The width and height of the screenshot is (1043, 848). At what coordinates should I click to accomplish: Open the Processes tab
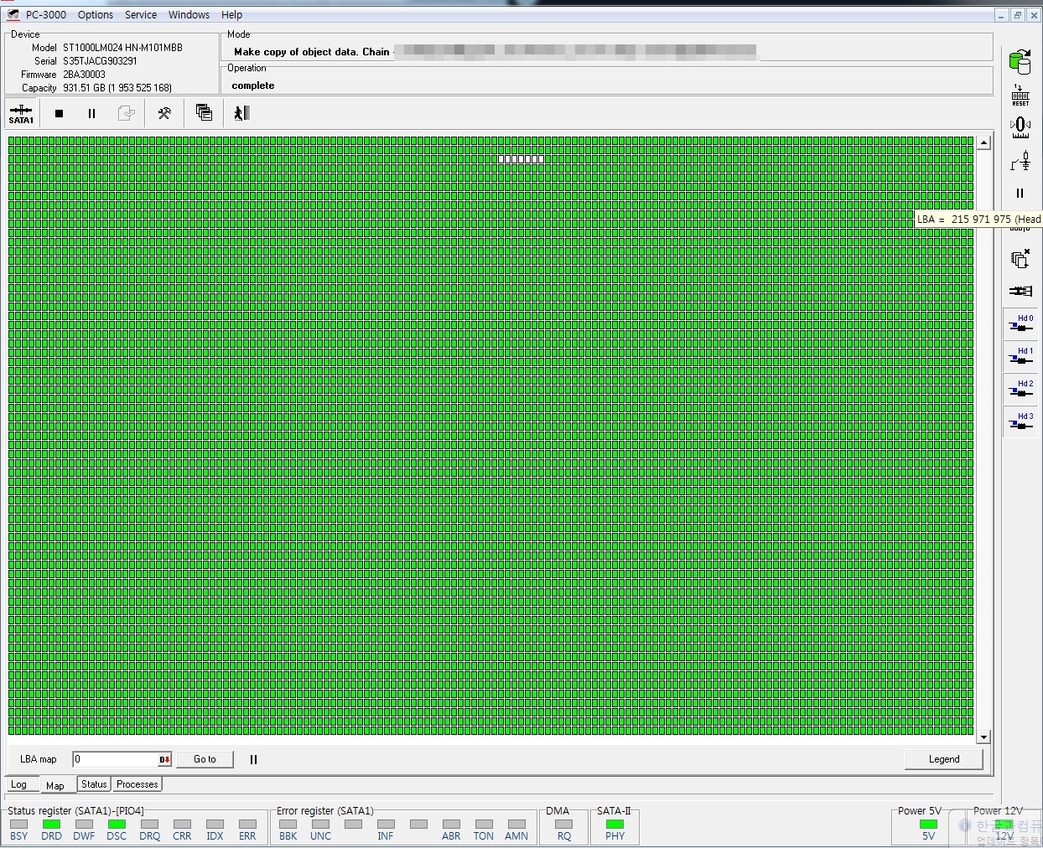138,784
